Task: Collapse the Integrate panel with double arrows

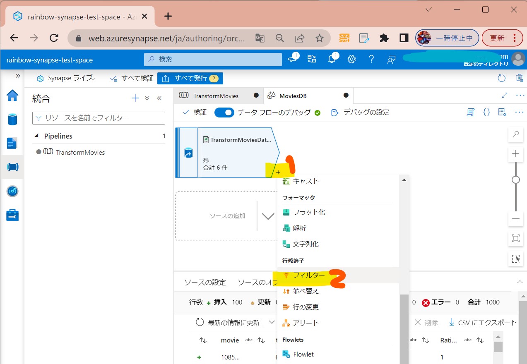Action: click(159, 98)
